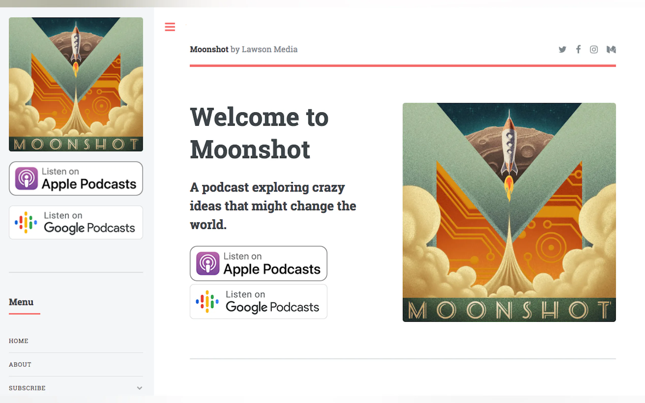
Task: Click the podcast tagline paragraph text
Action: tap(272, 206)
